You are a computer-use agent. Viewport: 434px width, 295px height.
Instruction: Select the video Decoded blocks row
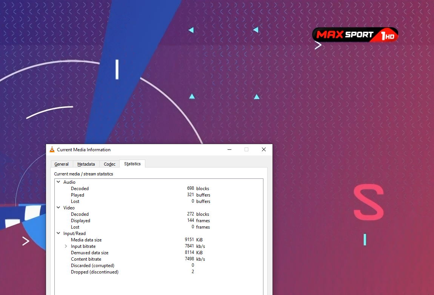coord(159,214)
